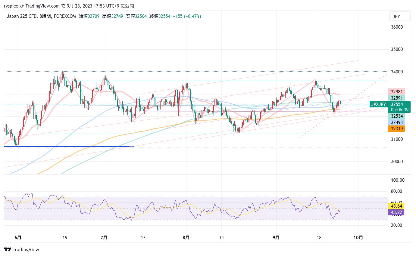Click the 9月 time axis label
416x256 pixels.
tap(276, 237)
